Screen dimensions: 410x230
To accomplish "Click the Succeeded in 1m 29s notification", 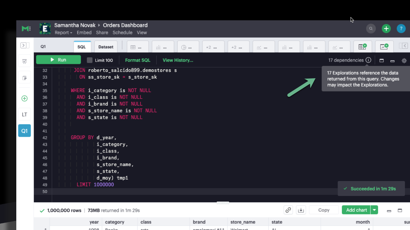I will tap(371, 189).
